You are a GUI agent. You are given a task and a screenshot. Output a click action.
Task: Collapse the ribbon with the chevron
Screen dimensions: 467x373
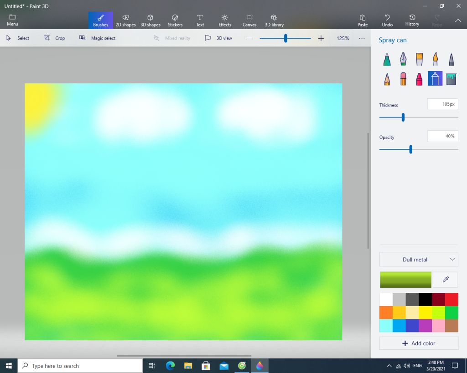pyautogui.click(x=458, y=20)
